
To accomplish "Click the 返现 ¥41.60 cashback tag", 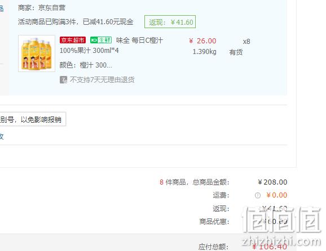I will (170, 22).
